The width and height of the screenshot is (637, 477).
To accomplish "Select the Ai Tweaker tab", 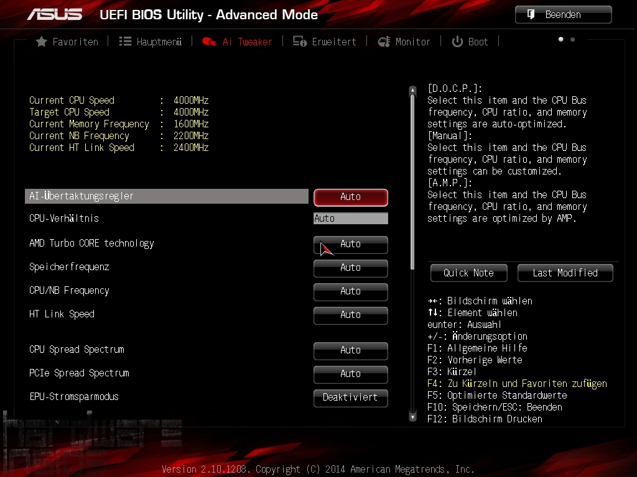I will 237,42.
